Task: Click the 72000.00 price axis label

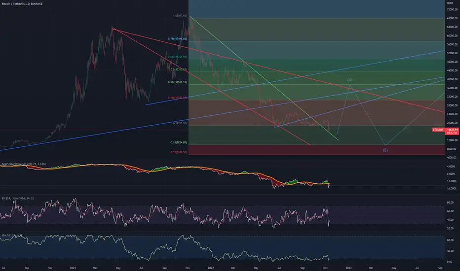Action: pyautogui.click(x=452, y=10)
